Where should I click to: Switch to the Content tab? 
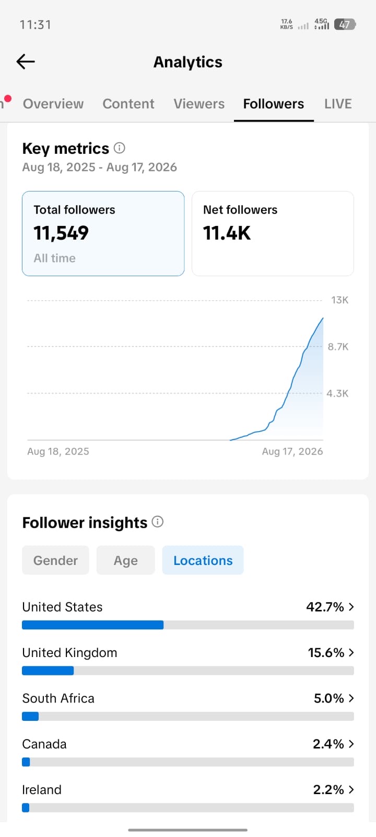coord(128,104)
